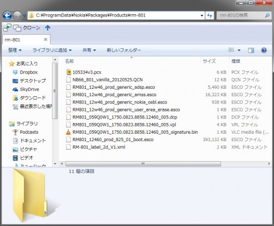Click the Forward navigation arrow

coord(17,15)
